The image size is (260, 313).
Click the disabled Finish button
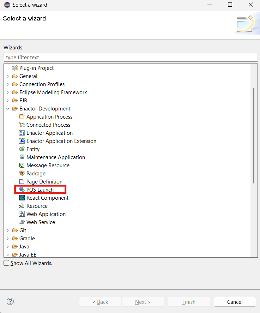pyautogui.click(x=189, y=302)
